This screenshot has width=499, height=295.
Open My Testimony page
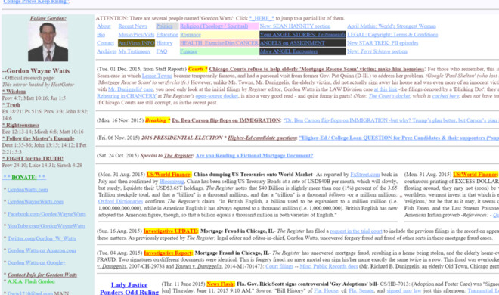(135, 51)
